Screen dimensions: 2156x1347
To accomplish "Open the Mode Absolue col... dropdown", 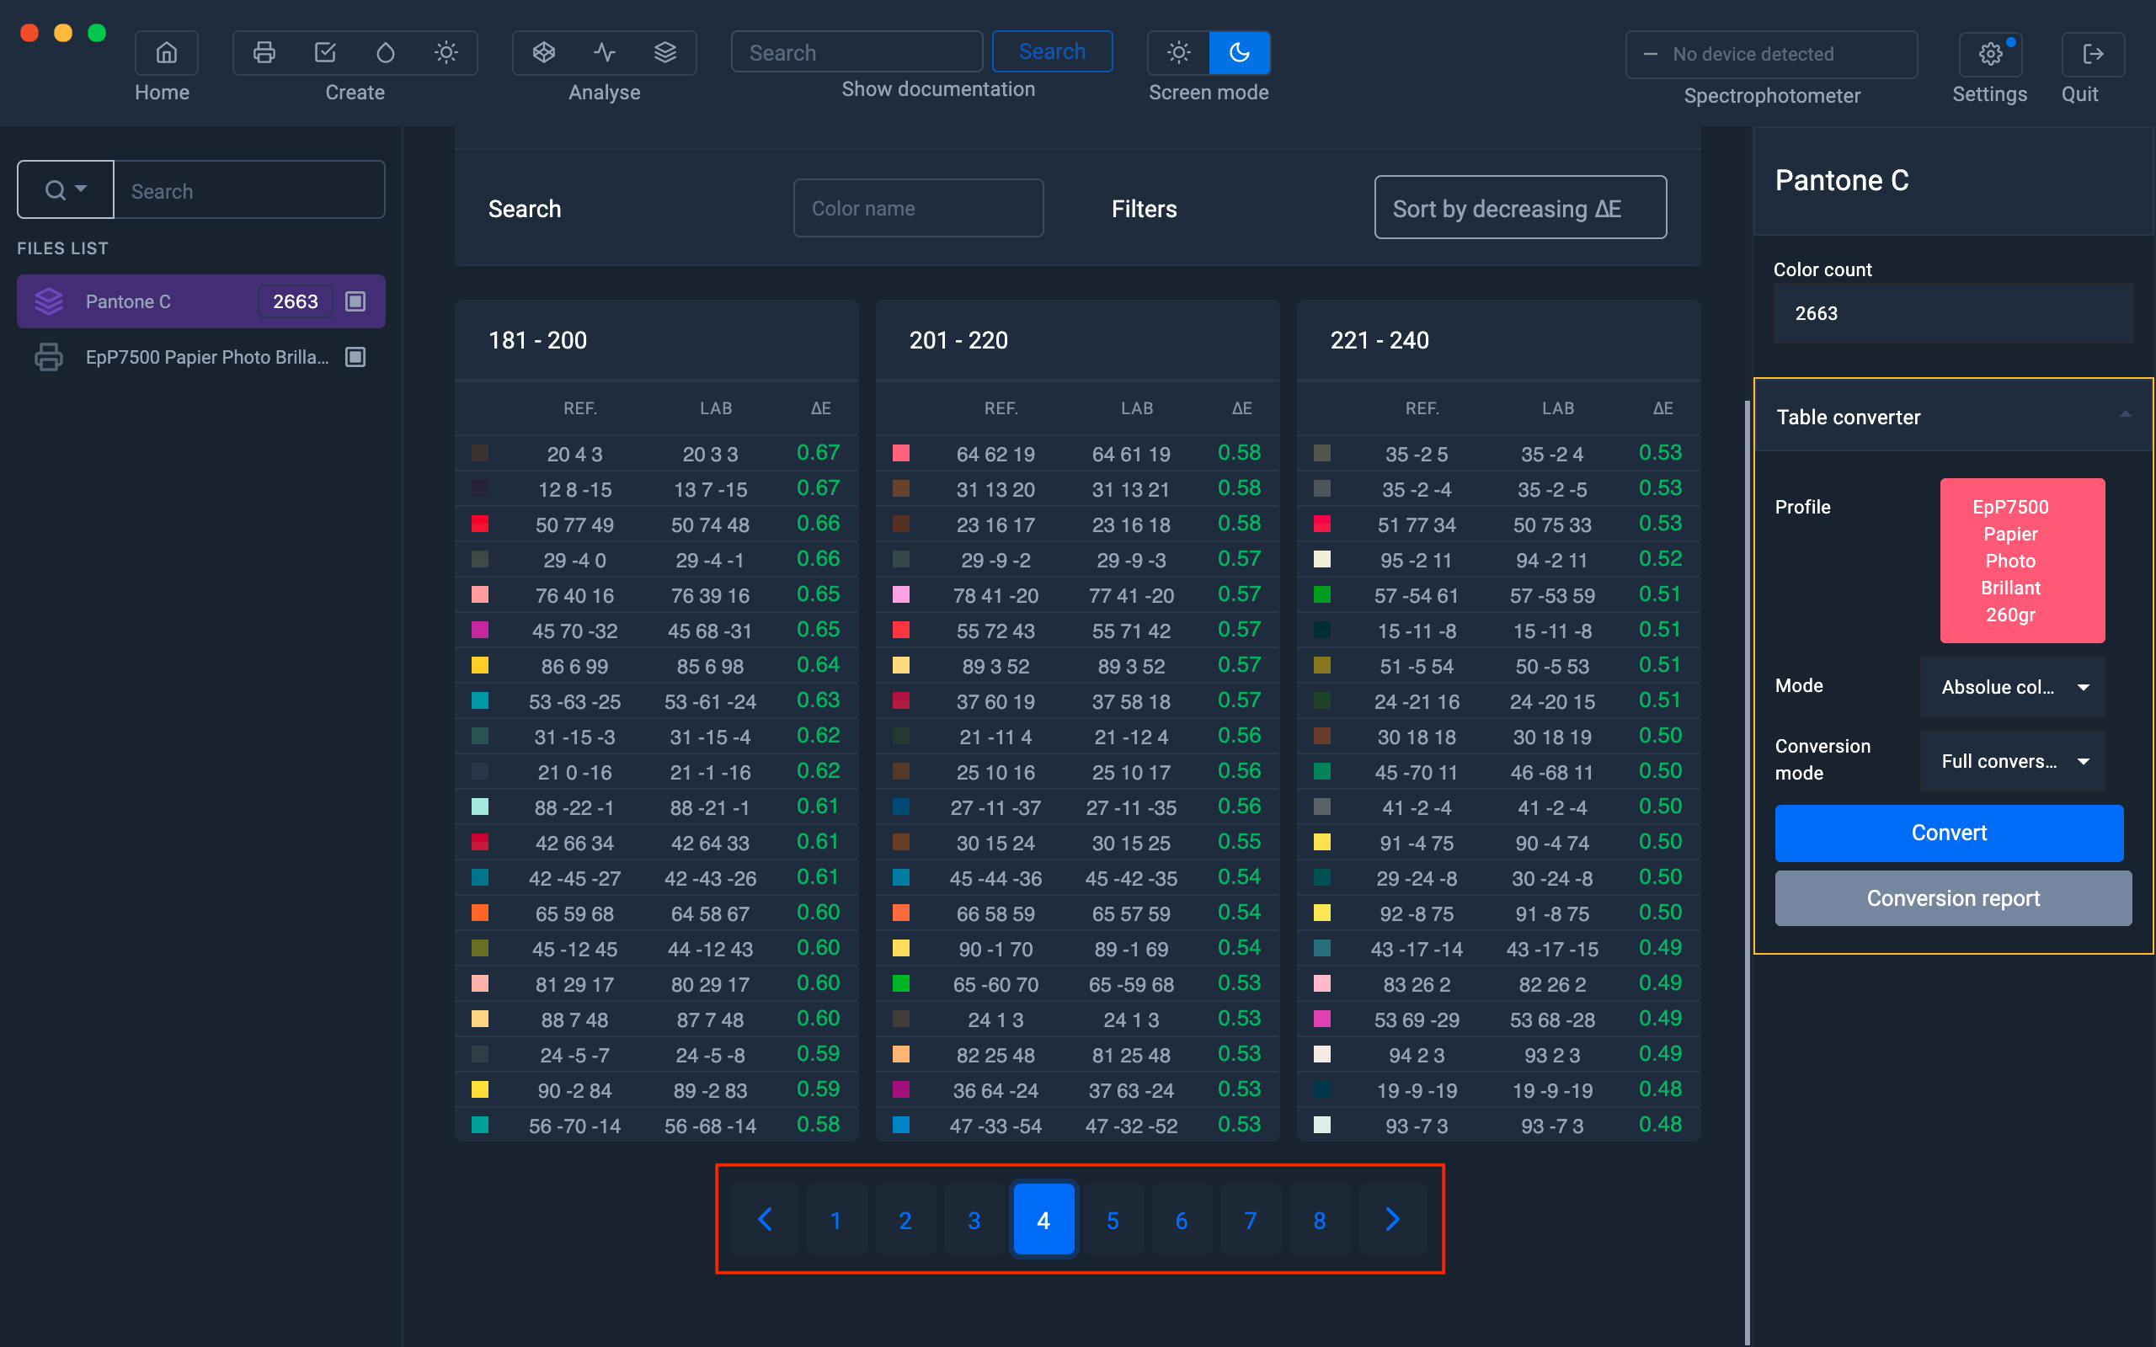I will pos(2014,687).
